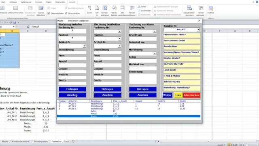The image size is (259, 146).
Task: Click Umbruchvorschau view icon
Action: pyautogui.click(x=15, y=8)
